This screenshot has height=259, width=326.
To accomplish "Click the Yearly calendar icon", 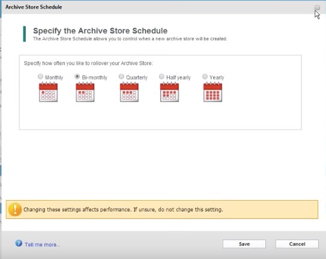I will pyautogui.click(x=213, y=92).
